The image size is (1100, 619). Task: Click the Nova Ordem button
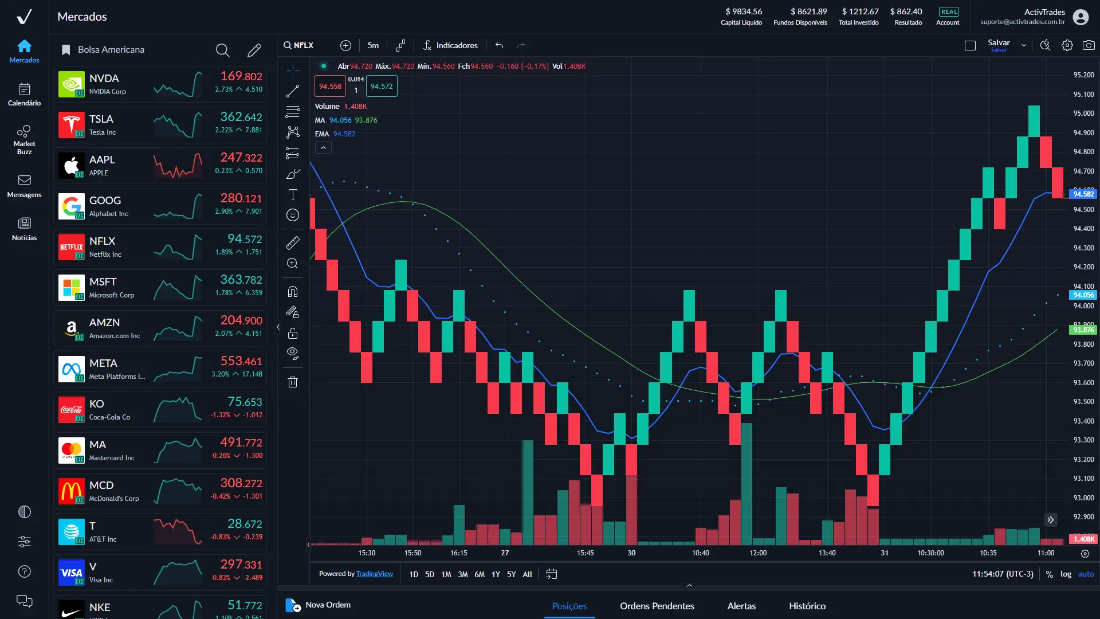pos(319,605)
